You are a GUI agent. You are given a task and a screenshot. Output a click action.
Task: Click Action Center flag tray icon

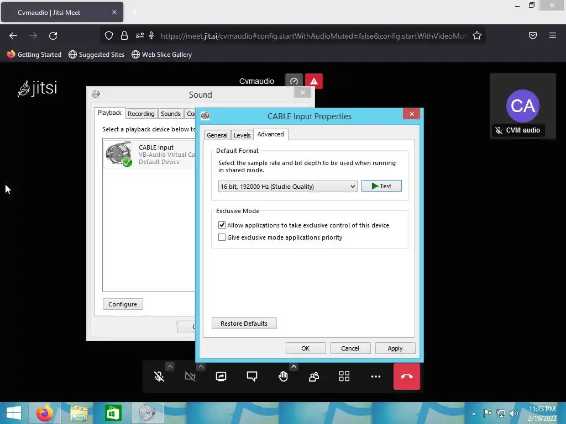[x=487, y=413]
